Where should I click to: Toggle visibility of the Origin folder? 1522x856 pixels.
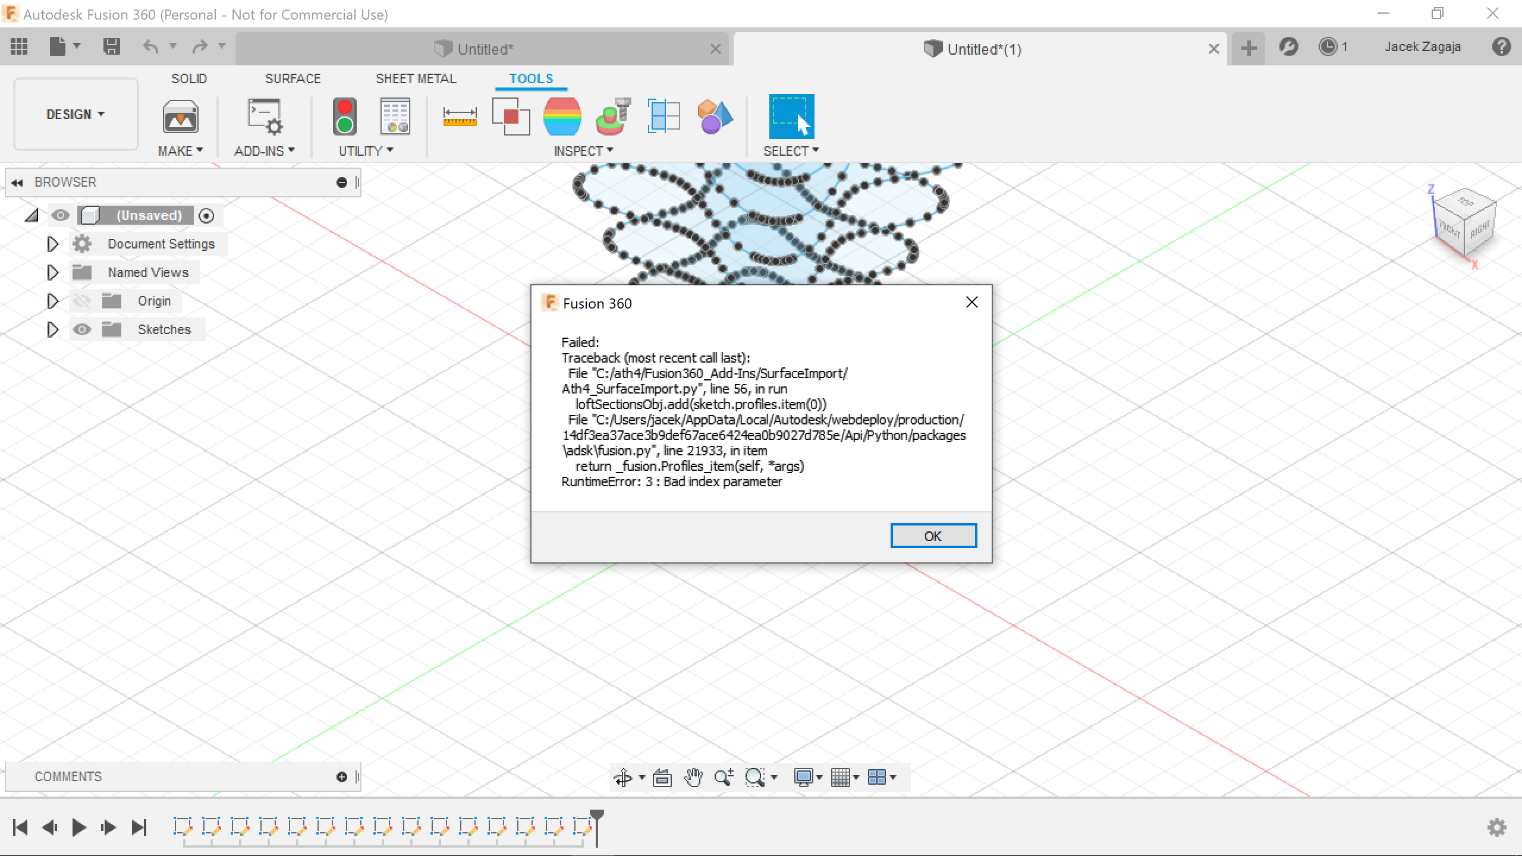pyautogui.click(x=81, y=301)
